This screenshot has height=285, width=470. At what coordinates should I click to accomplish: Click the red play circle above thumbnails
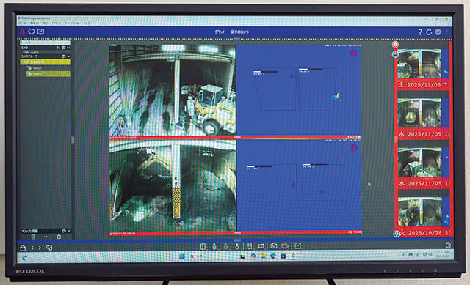[x=395, y=45]
